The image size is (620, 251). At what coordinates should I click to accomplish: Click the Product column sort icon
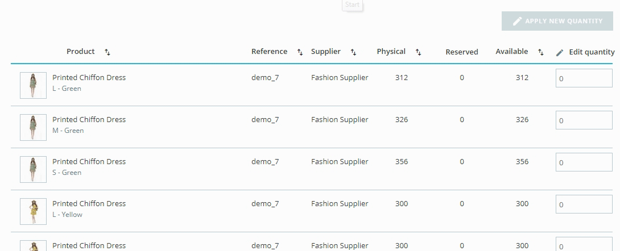[x=108, y=52]
